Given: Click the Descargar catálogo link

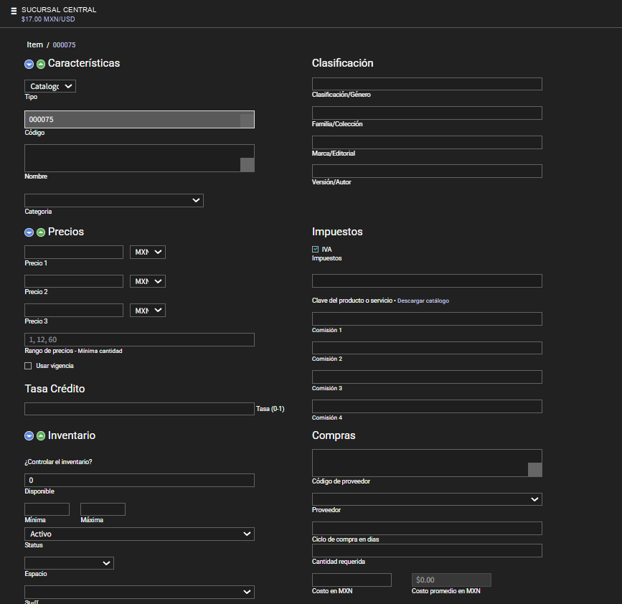Looking at the screenshot, I should [423, 301].
